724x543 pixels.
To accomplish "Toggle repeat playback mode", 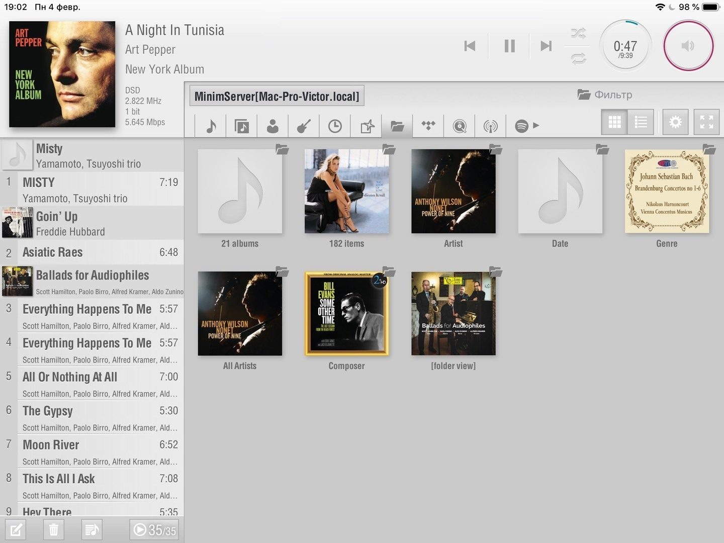I will (578, 59).
